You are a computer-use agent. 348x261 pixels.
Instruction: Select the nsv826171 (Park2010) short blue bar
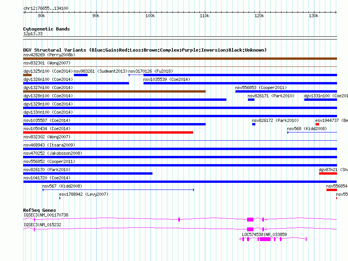(x=251, y=100)
